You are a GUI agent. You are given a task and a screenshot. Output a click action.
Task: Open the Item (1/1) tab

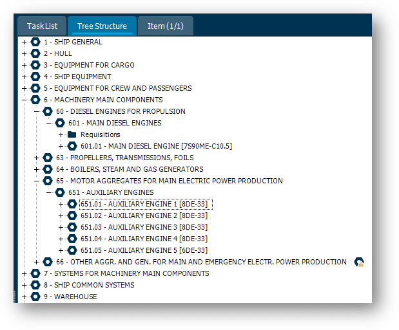click(x=166, y=26)
